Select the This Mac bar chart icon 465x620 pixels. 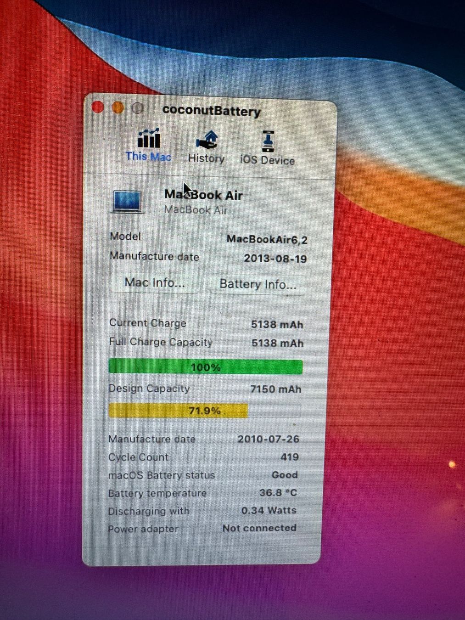(149, 138)
